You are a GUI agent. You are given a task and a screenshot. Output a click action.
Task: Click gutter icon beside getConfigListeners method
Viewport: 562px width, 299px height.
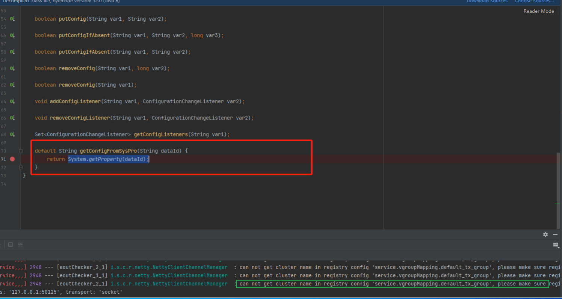[x=12, y=134]
